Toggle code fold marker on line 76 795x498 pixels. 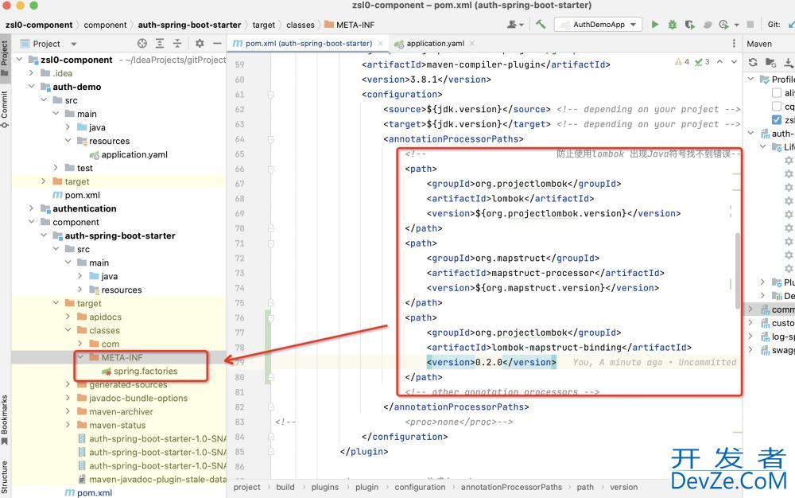point(271,318)
